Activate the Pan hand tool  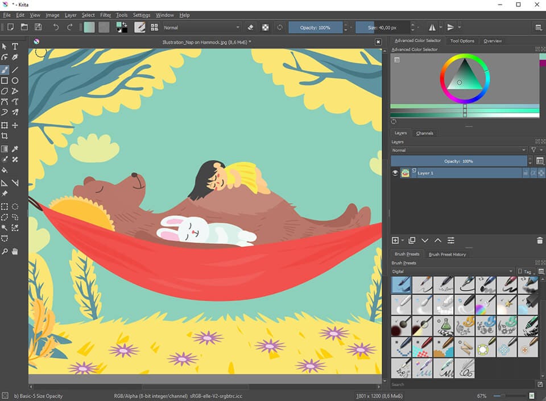pyautogui.click(x=15, y=251)
